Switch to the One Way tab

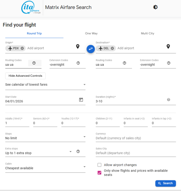(91, 33)
